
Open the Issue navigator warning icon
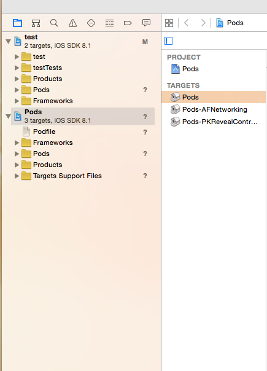(72, 23)
